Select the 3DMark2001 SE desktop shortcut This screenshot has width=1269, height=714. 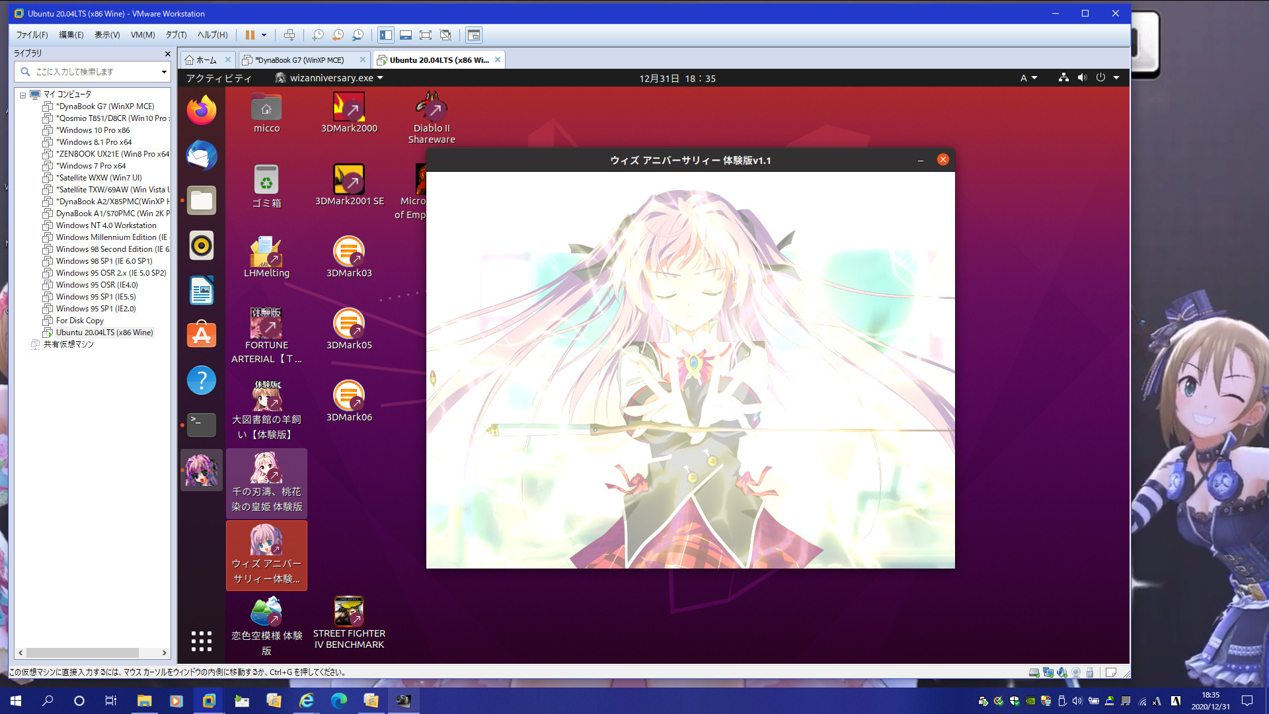pyautogui.click(x=349, y=185)
